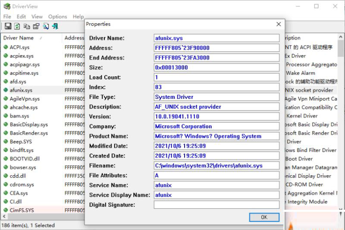Click the Product Name field
This screenshot has width=345, height=230.
217,136
